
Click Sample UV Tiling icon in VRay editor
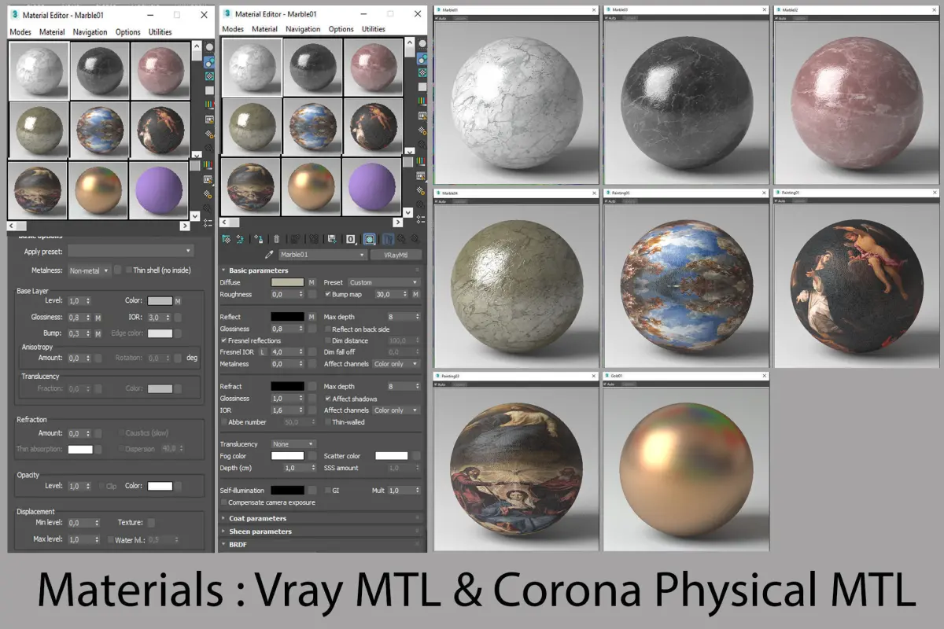(422, 86)
